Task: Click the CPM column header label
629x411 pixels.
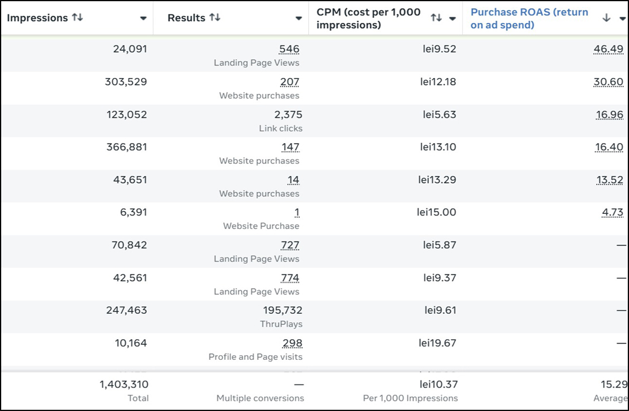Action: point(369,18)
